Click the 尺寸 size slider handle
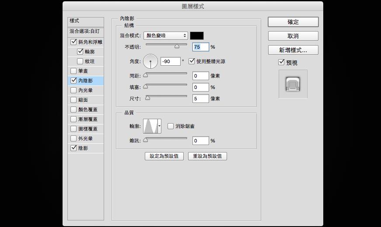The image size is (381, 227). click(x=147, y=98)
